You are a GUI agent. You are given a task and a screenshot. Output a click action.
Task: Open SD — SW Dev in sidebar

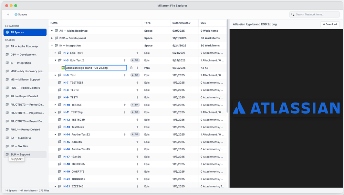pyautogui.click(x=25, y=146)
